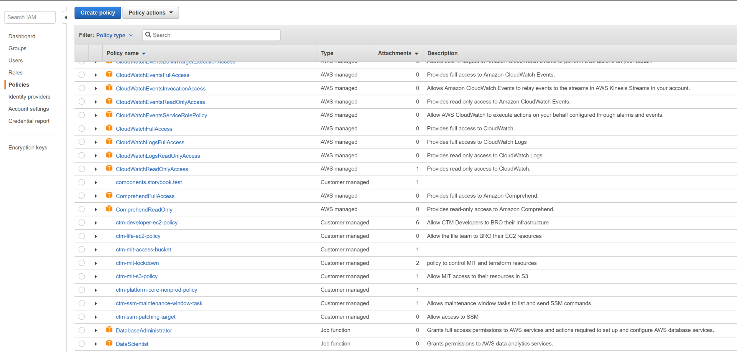Select the CloudWatchReadOnlyAccess policy radio button
737x352 pixels.
[82, 169]
